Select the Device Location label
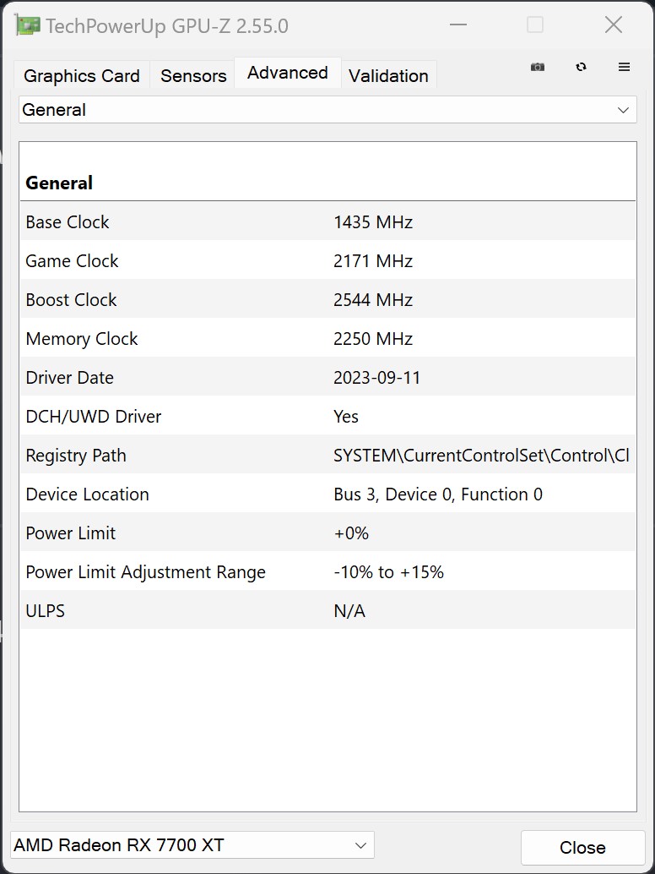Screen dimensions: 655x874 click(x=88, y=494)
